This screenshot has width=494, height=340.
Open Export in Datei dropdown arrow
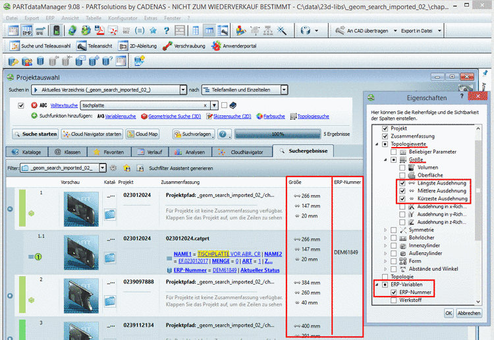[x=439, y=31]
